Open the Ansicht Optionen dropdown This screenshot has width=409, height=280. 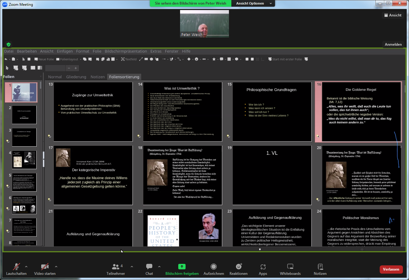coord(254,3)
